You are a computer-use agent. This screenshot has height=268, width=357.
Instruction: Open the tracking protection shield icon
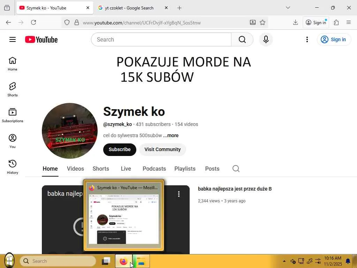[x=67, y=22]
